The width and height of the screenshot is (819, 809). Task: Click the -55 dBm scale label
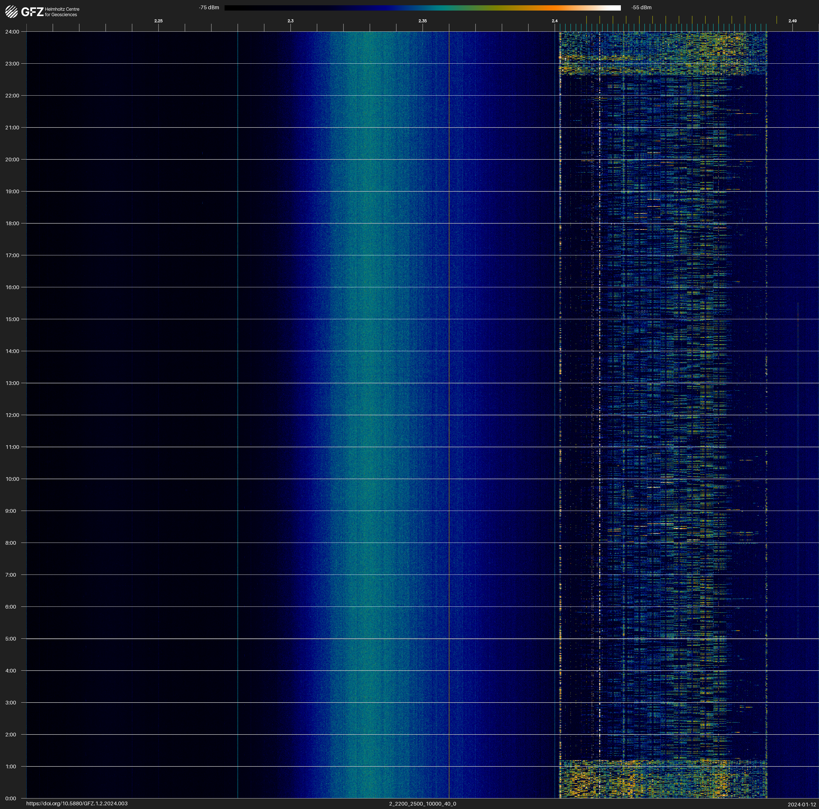[x=641, y=8]
